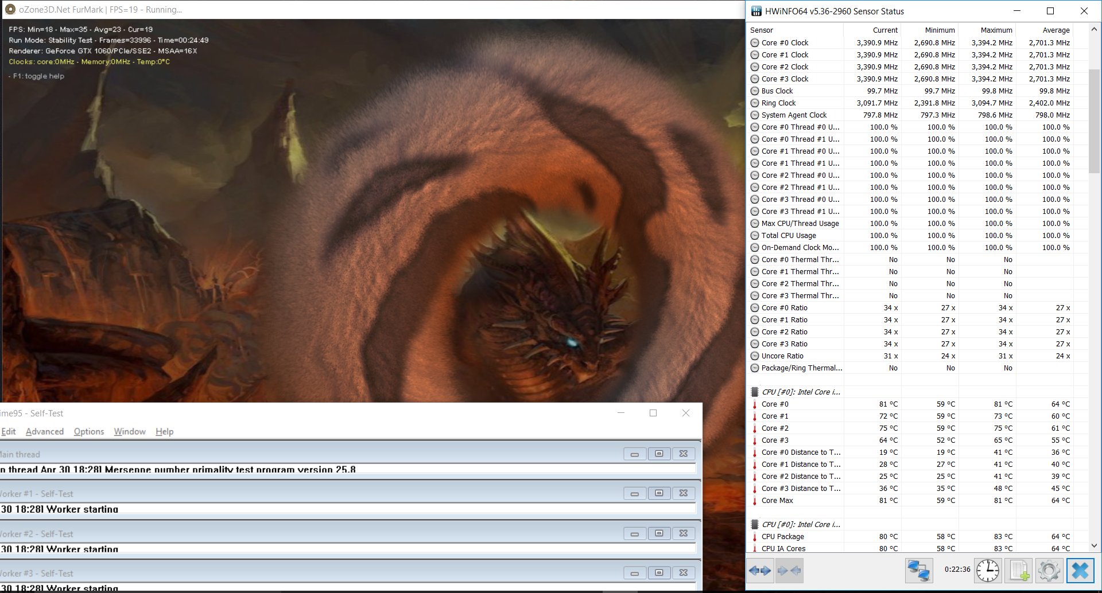Close sensor status with the blue X button
Image resolution: width=1102 pixels, height=593 pixels.
1080,571
